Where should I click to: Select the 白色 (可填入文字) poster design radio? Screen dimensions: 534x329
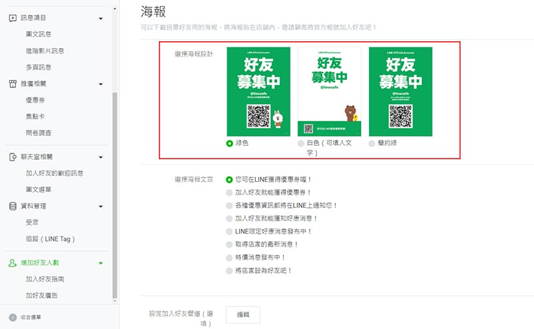[301, 143]
